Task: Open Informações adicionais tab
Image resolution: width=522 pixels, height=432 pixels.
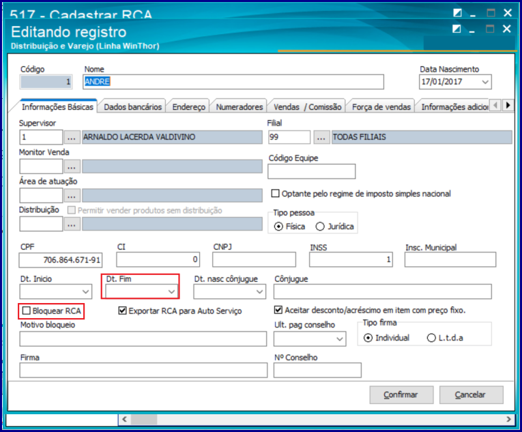Action: (454, 106)
